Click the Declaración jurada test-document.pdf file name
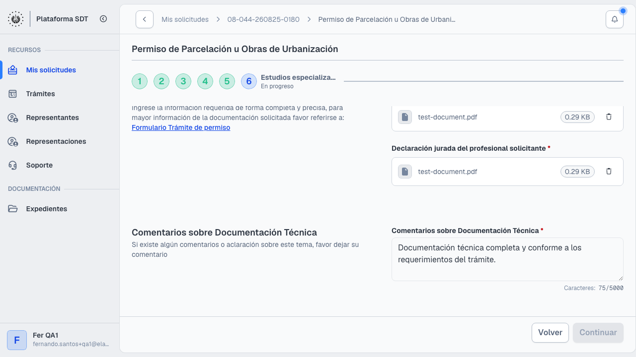This screenshot has height=357, width=636. pyautogui.click(x=448, y=172)
